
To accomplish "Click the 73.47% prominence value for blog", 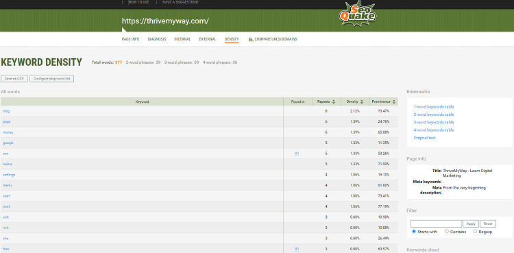I will coord(384,111).
